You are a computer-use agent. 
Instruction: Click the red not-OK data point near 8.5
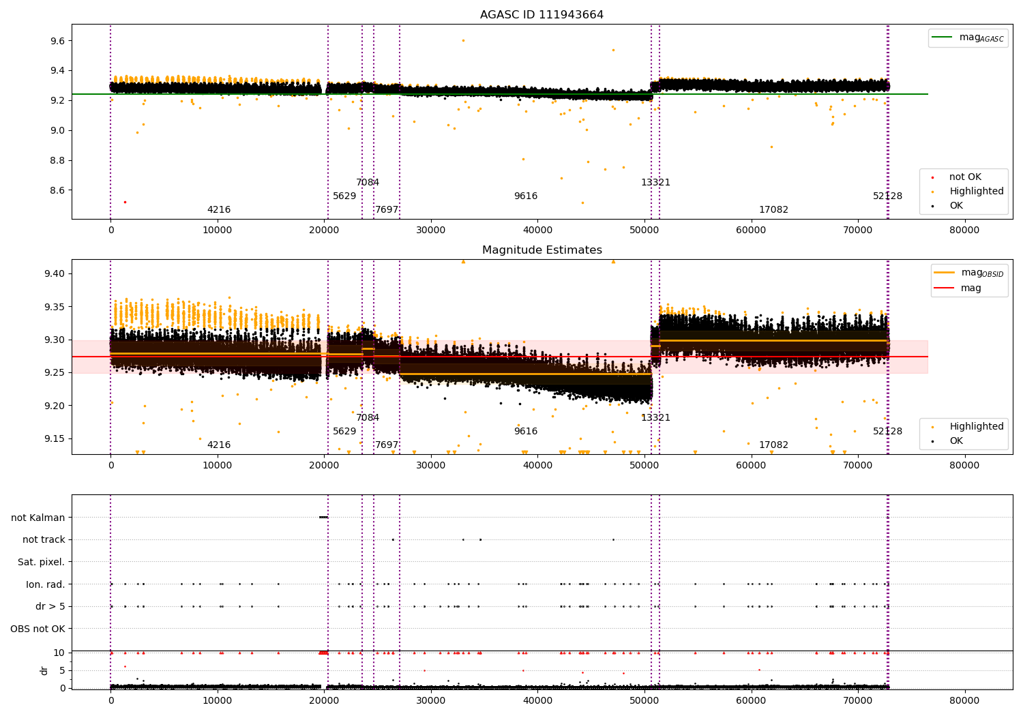pos(125,202)
